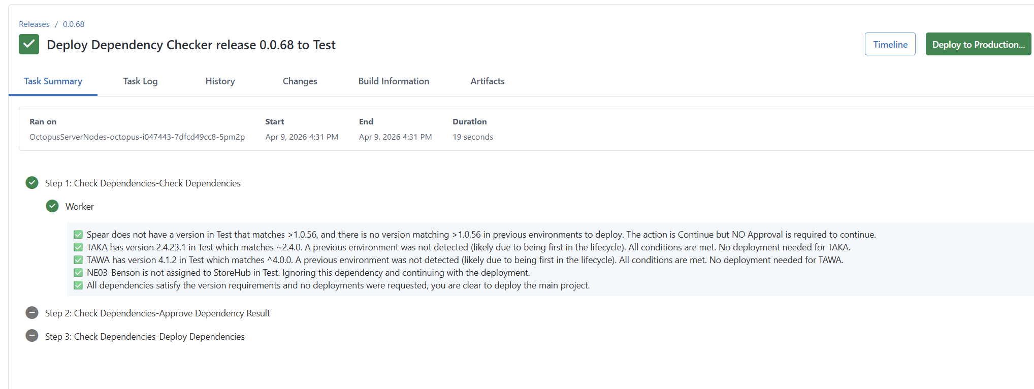The height and width of the screenshot is (389, 1034).
Task: Click checkmark beside 'All dependencies satisfy' line
Action: click(x=78, y=285)
